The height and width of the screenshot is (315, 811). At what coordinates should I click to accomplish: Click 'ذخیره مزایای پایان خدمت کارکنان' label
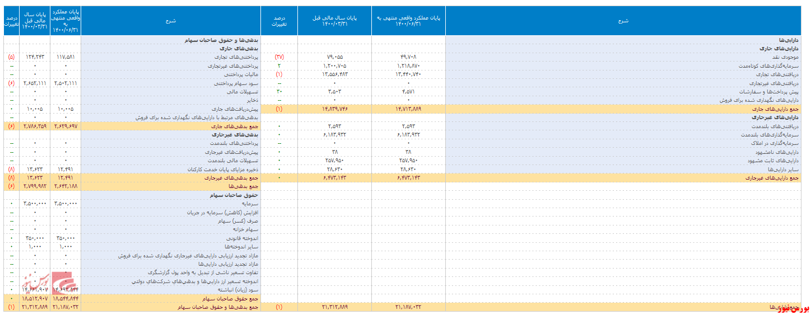(x=222, y=169)
